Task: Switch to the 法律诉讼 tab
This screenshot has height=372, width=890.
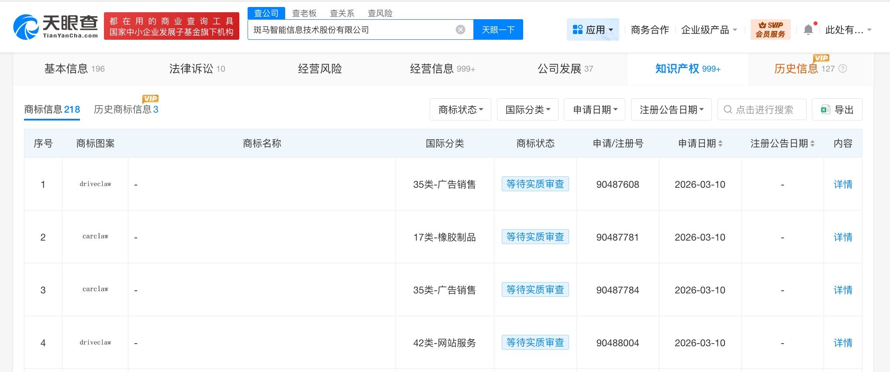Action: [197, 69]
